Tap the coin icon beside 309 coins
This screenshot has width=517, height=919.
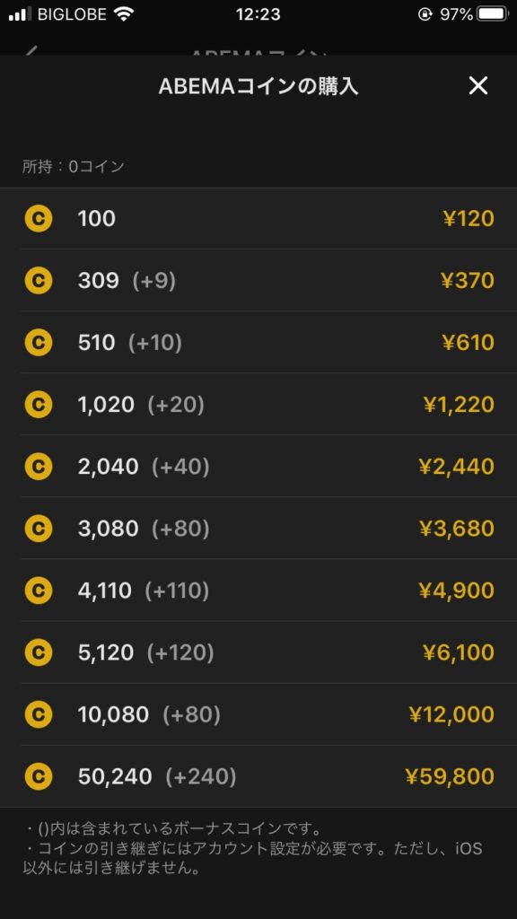(38, 281)
